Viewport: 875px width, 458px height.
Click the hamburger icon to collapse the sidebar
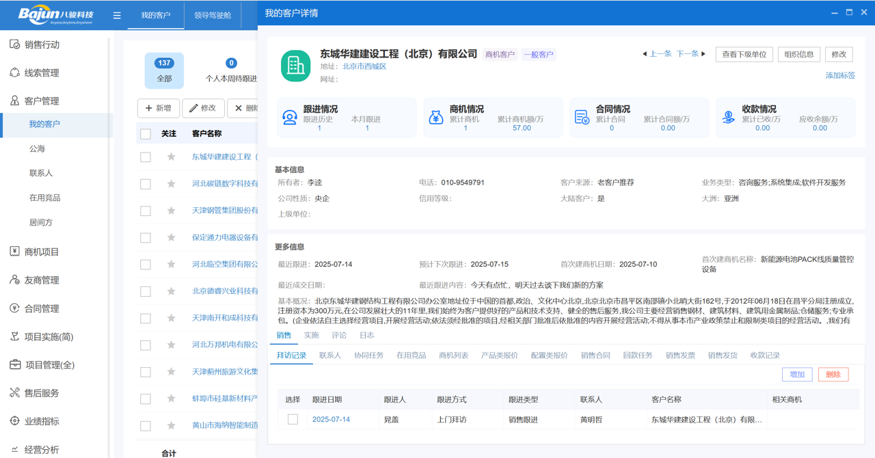(x=117, y=14)
